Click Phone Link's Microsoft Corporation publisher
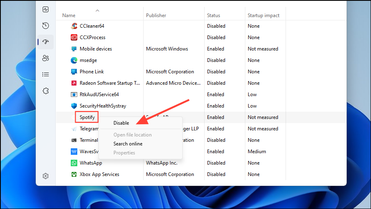This screenshot has width=371, height=209. click(170, 72)
